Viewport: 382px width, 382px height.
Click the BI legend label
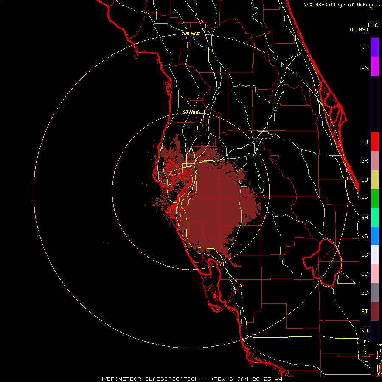364,312
